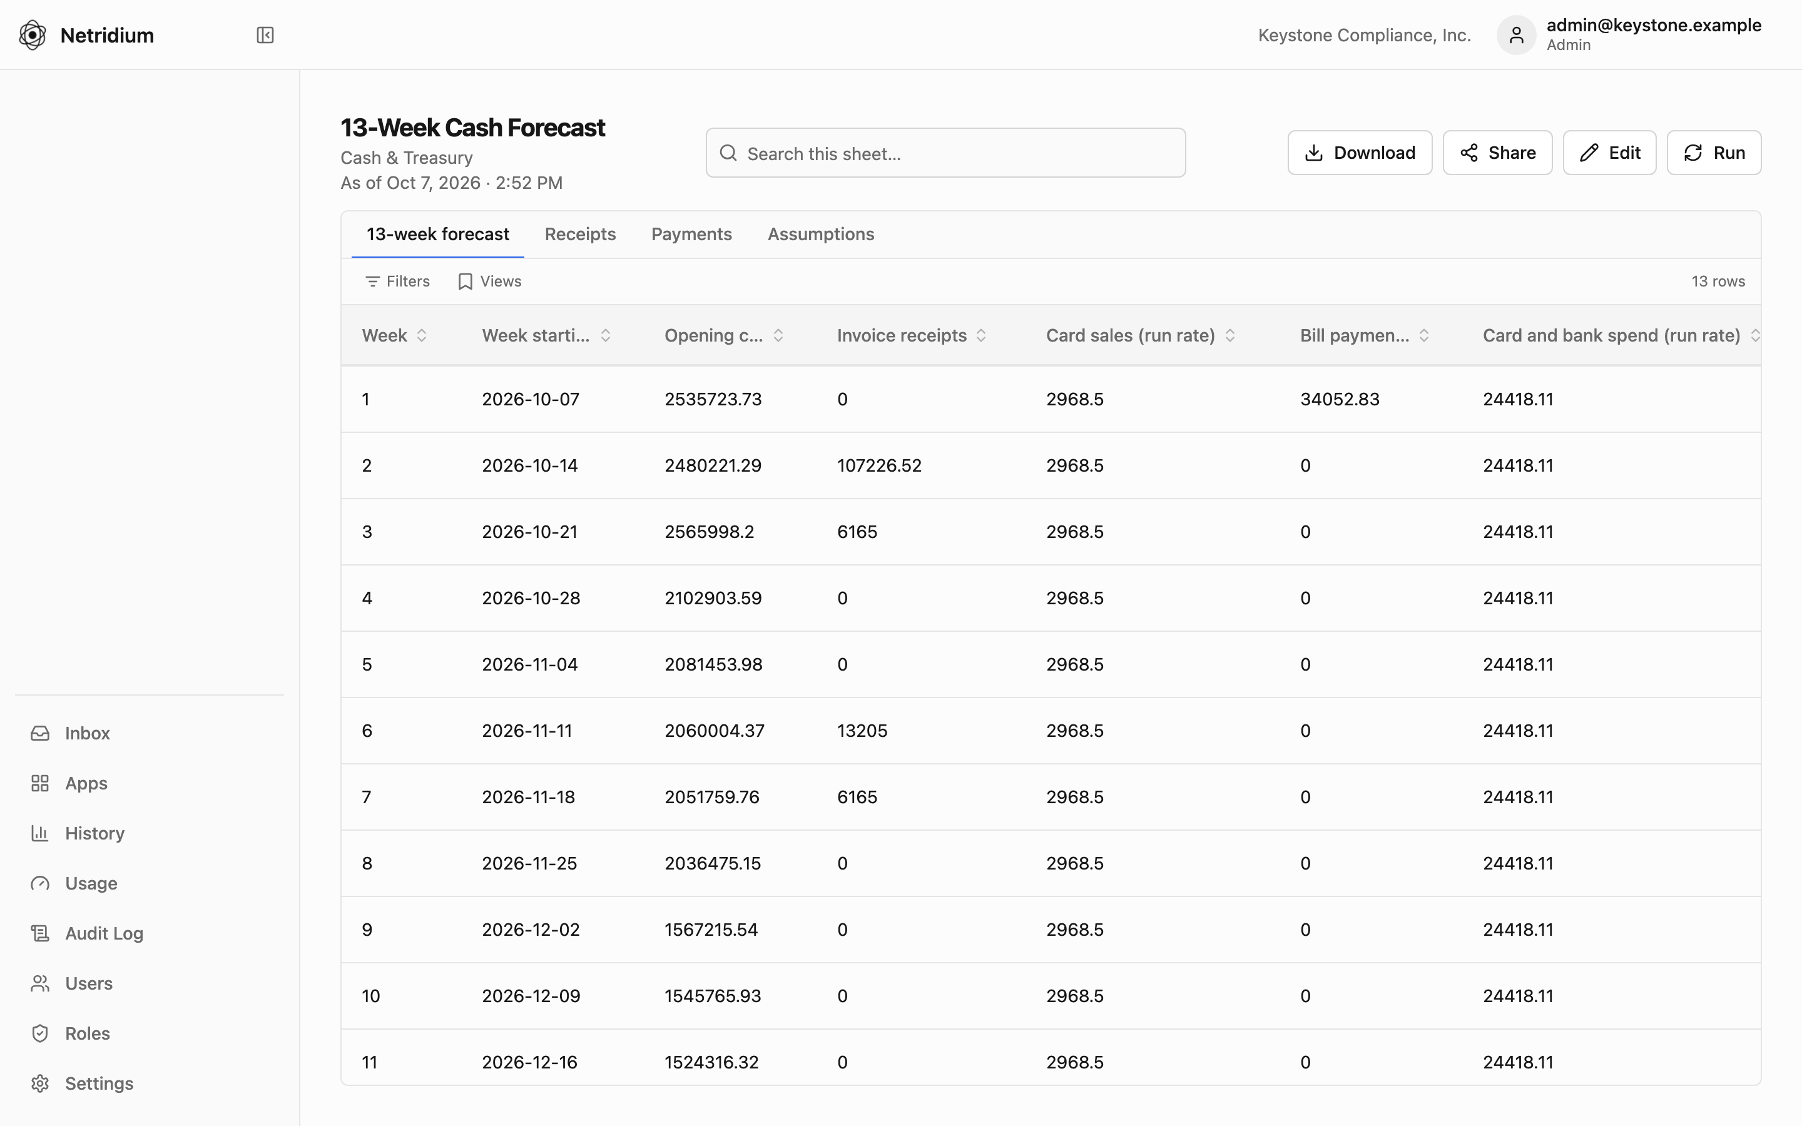The height and width of the screenshot is (1126, 1802).
Task: Sort by Card and bank spend column
Action: click(1754, 335)
